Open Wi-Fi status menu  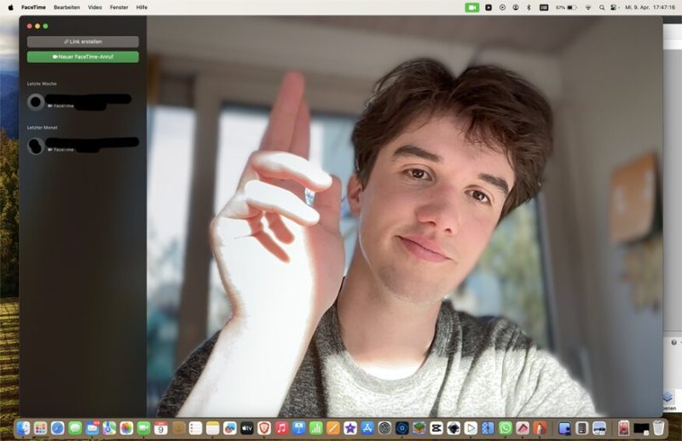[587, 7]
